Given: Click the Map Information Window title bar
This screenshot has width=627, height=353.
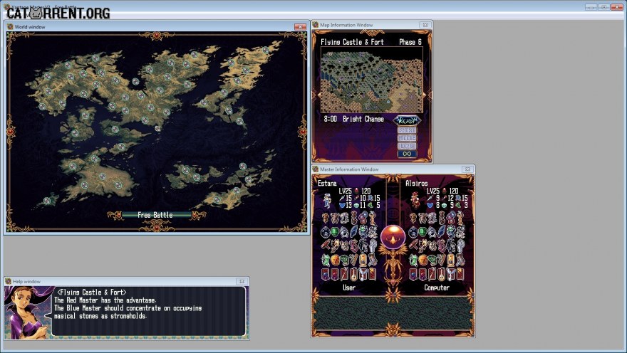Looking at the screenshot, I should point(371,25).
